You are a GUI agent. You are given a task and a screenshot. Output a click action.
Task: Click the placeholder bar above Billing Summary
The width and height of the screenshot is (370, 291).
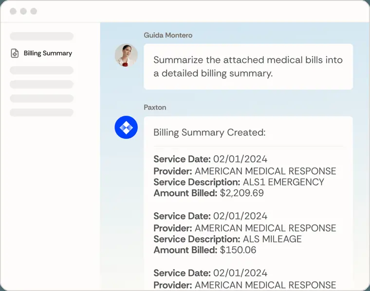coord(41,36)
